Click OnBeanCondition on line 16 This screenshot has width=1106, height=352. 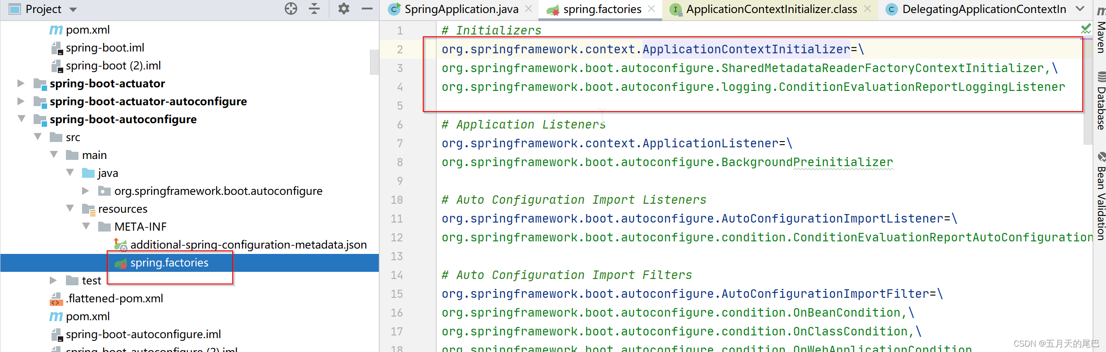click(846, 313)
